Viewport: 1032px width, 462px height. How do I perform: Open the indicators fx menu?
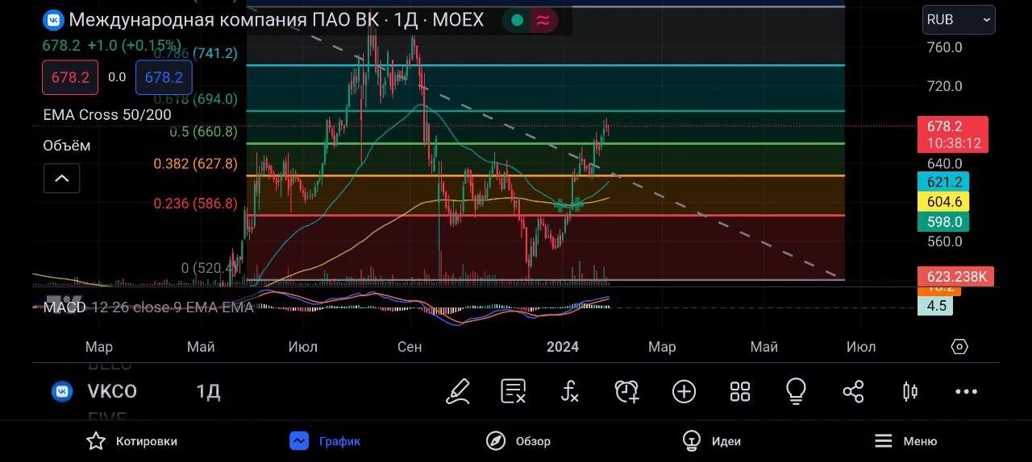pos(570,392)
